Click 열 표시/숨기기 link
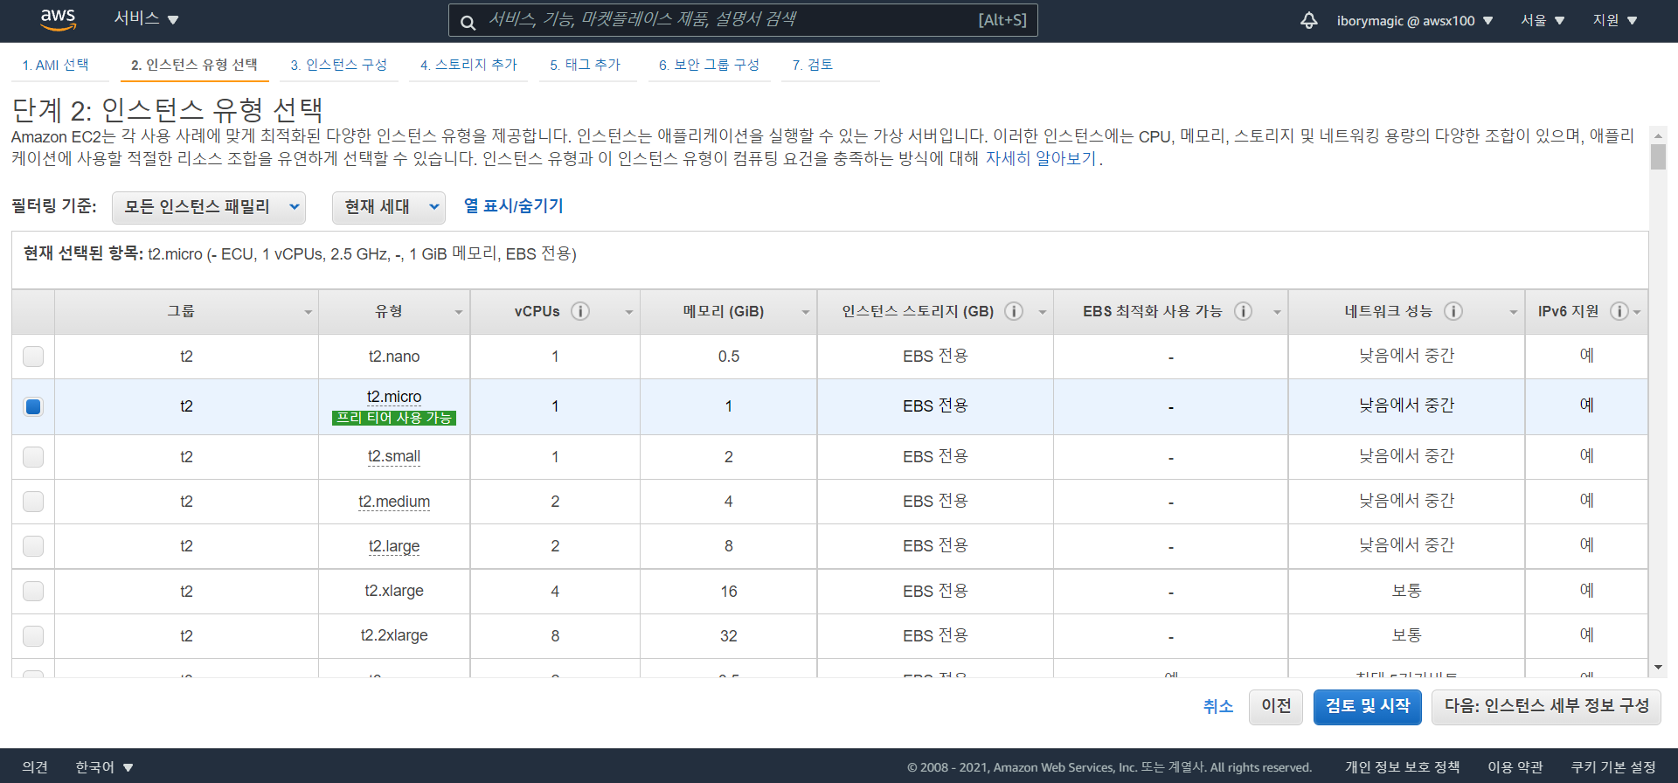Image resolution: width=1678 pixels, height=783 pixels. (x=513, y=205)
